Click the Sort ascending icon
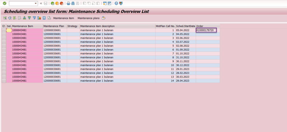 [24, 18]
